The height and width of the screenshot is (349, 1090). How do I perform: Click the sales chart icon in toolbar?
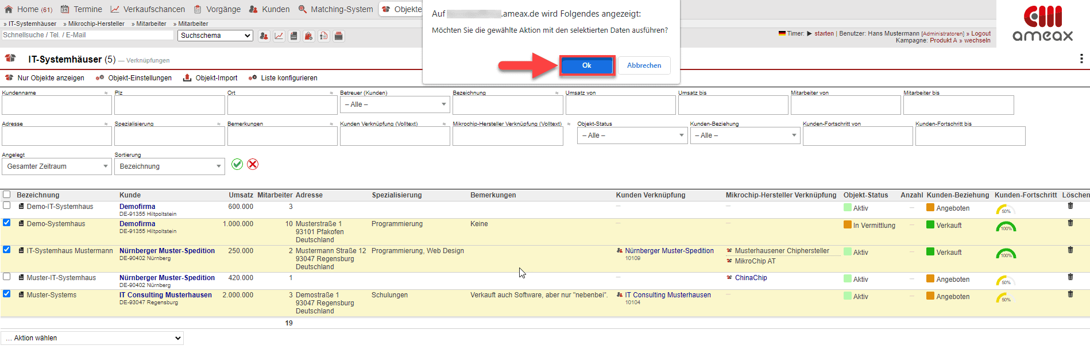click(279, 36)
